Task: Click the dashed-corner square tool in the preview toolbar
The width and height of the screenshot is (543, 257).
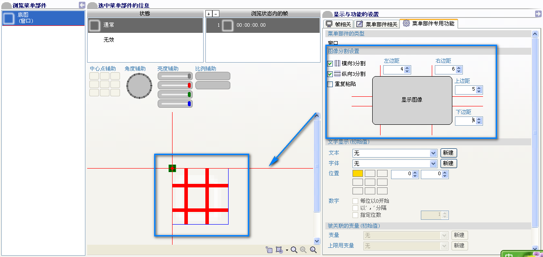Action: pos(269,250)
